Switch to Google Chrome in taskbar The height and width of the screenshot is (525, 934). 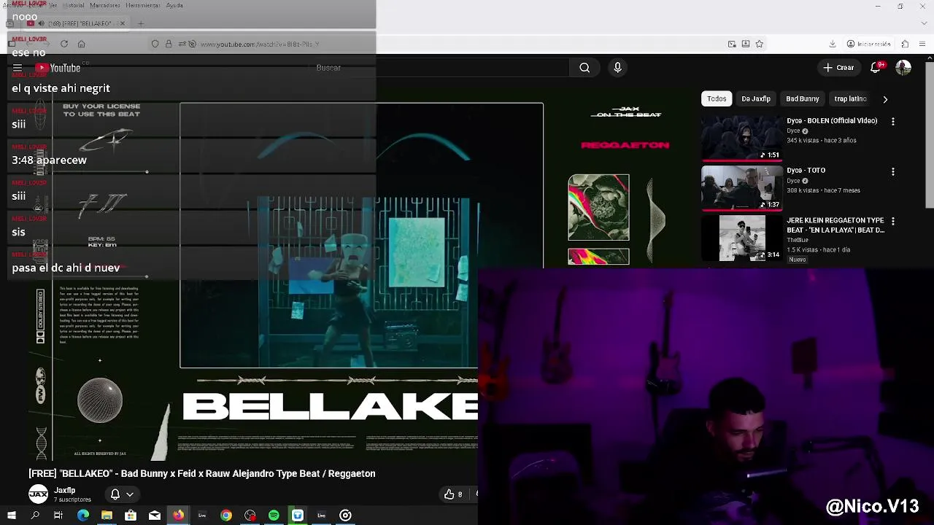click(226, 516)
